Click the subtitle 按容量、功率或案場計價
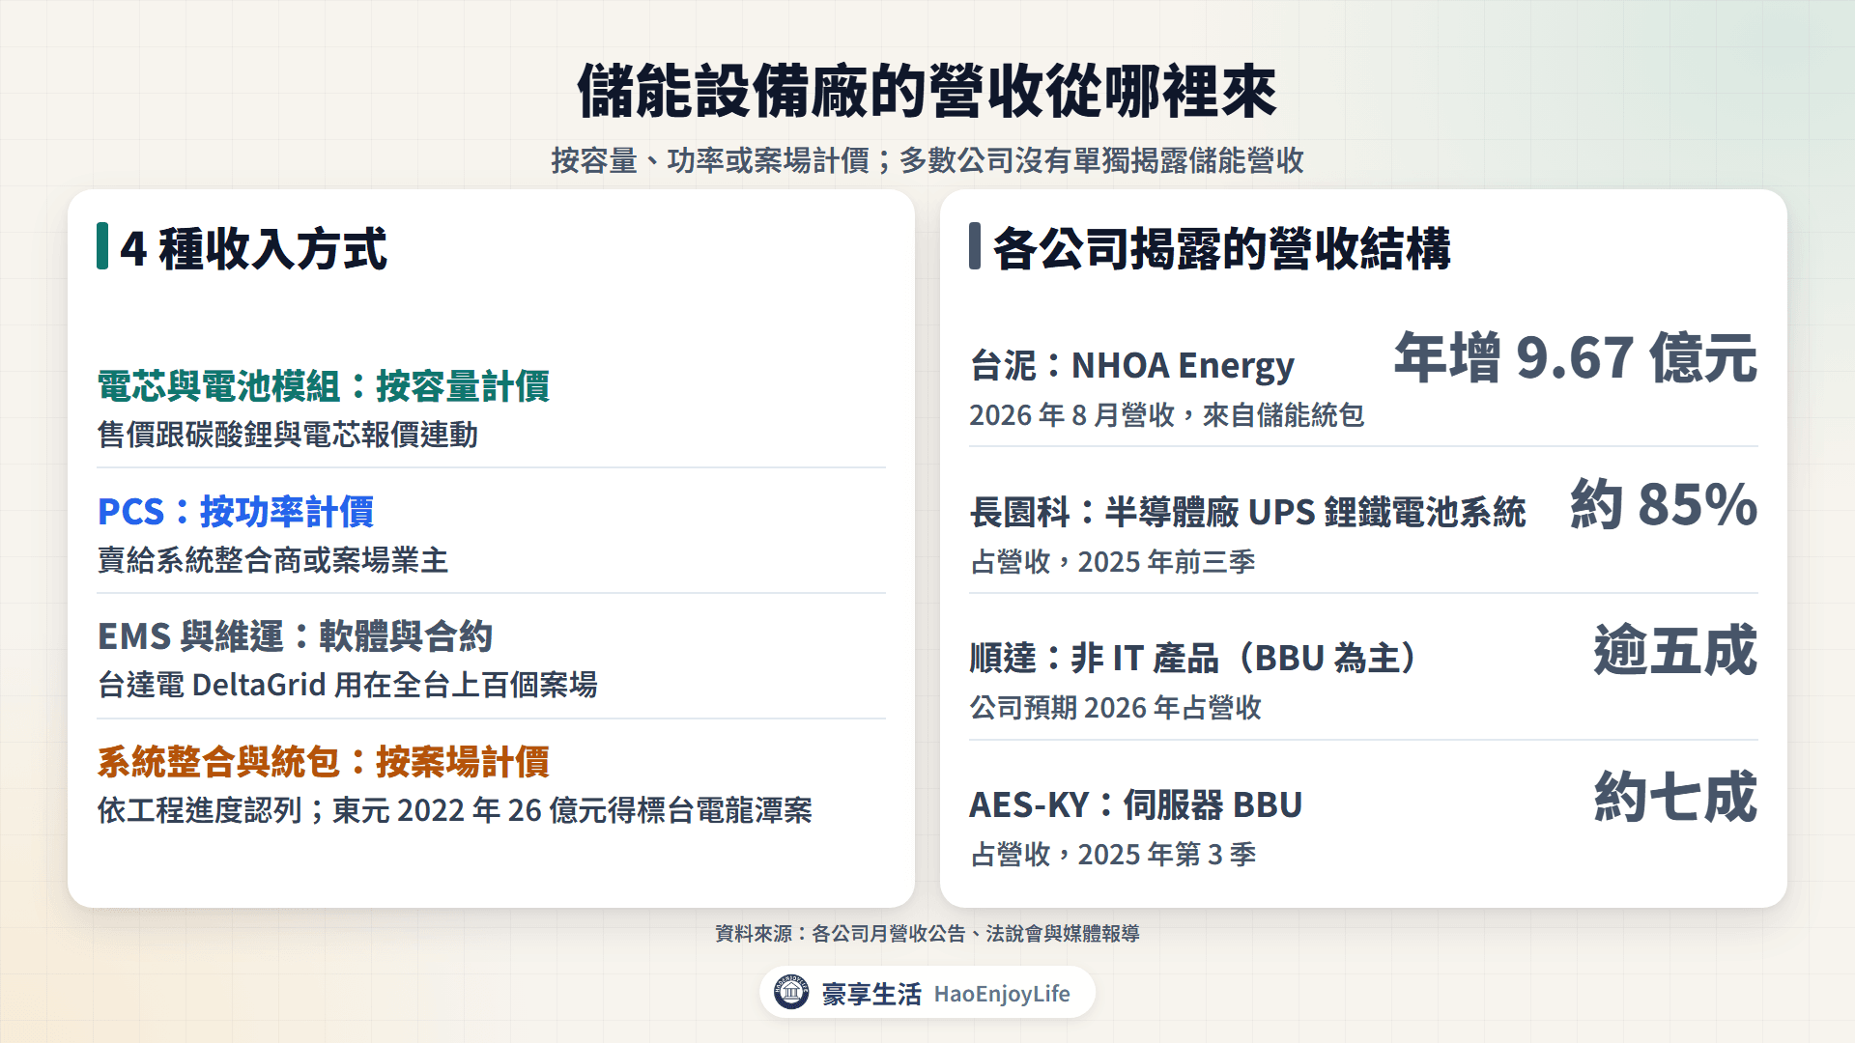The width and height of the screenshot is (1855, 1043). (x=710, y=160)
